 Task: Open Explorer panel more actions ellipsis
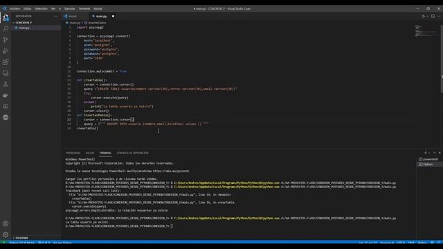coord(55,17)
